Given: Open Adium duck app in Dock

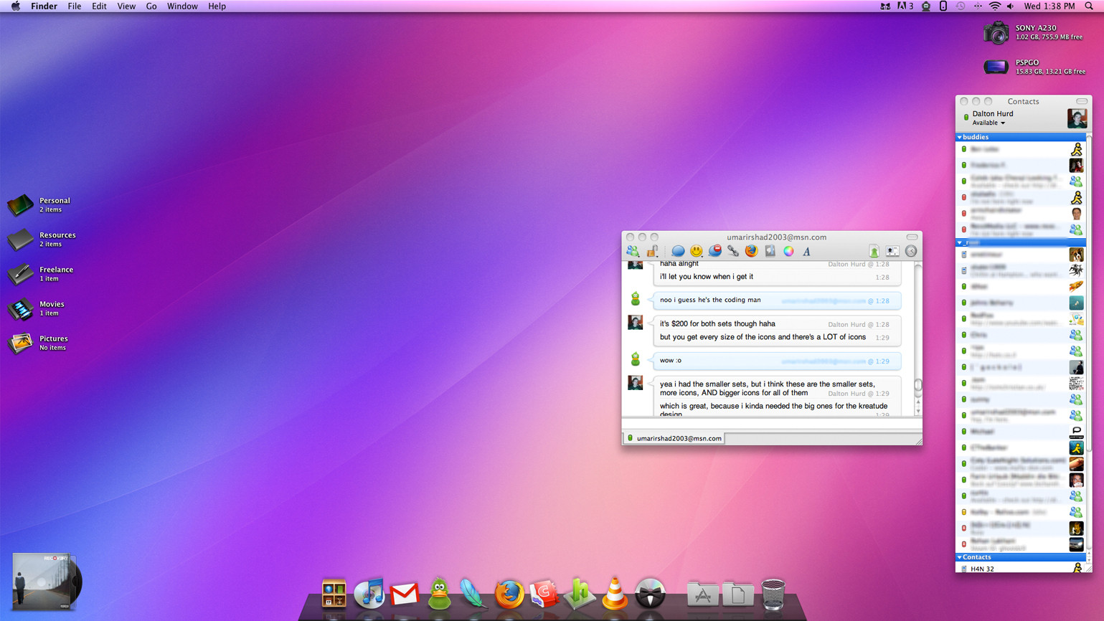Looking at the screenshot, I should tap(440, 594).
